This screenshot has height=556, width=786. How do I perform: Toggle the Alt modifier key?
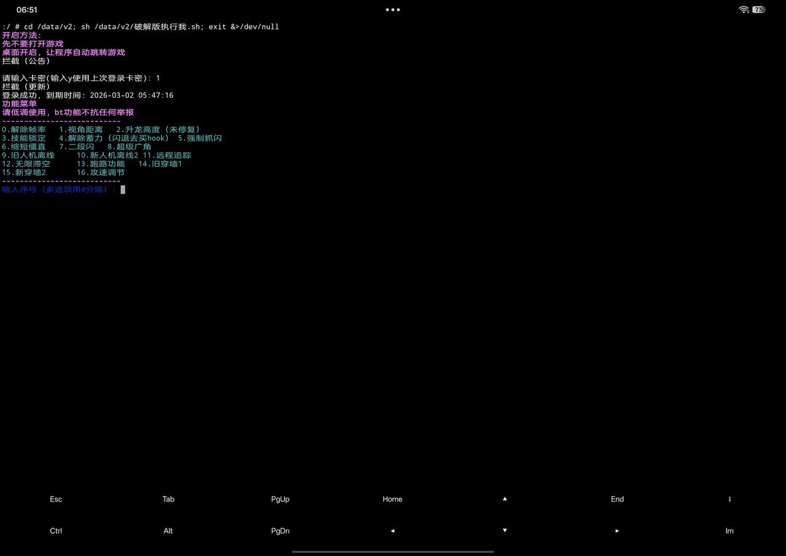(168, 531)
